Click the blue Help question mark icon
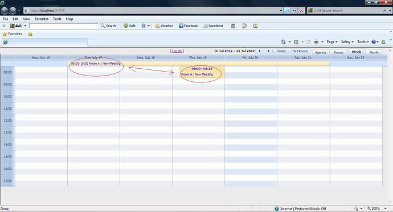Screen dimensions: 393x212 (x=374, y=41)
